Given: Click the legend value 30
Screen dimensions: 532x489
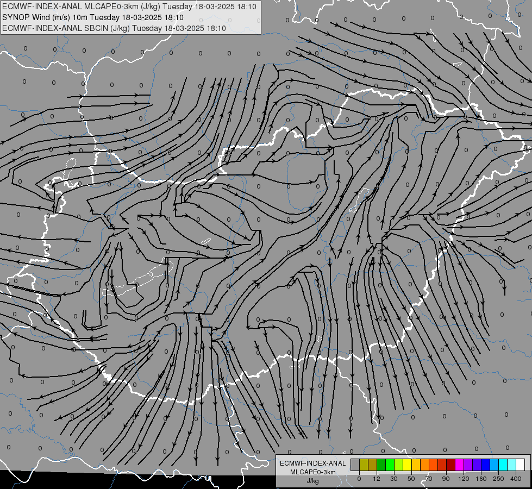Looking at the screenshot, I should click(394, 479).
